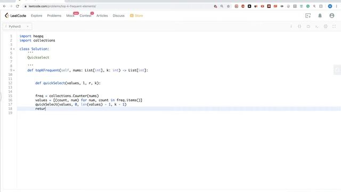Go back in browser history
Viewport: 341px width, 192px height.
(x=4, y=6)
